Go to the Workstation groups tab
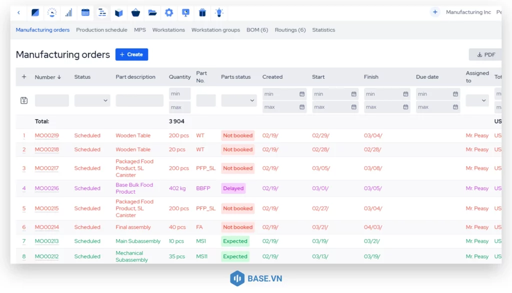This screenshot has height=293, width=512. (215, 30)
